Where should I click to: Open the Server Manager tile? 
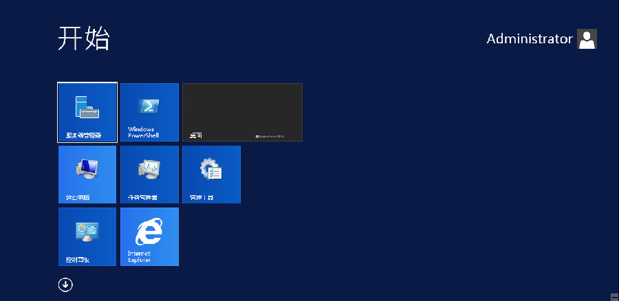pos(87,112)
